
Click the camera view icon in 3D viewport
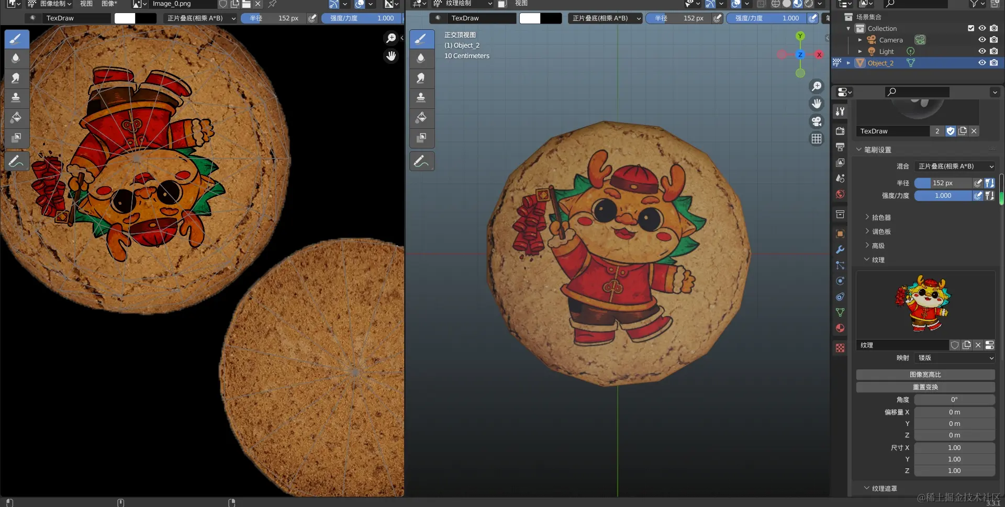[x=817, y=121]
